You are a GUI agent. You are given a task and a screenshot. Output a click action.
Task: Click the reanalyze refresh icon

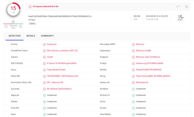click(x=178, y=7)
